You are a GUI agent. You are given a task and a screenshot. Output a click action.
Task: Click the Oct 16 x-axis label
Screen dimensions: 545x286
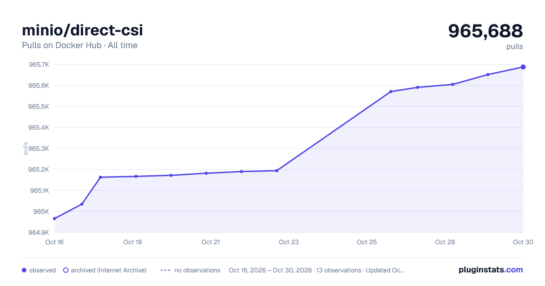[54, 242]
